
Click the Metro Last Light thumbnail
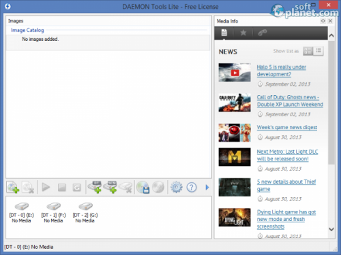[x=235, y=157]
